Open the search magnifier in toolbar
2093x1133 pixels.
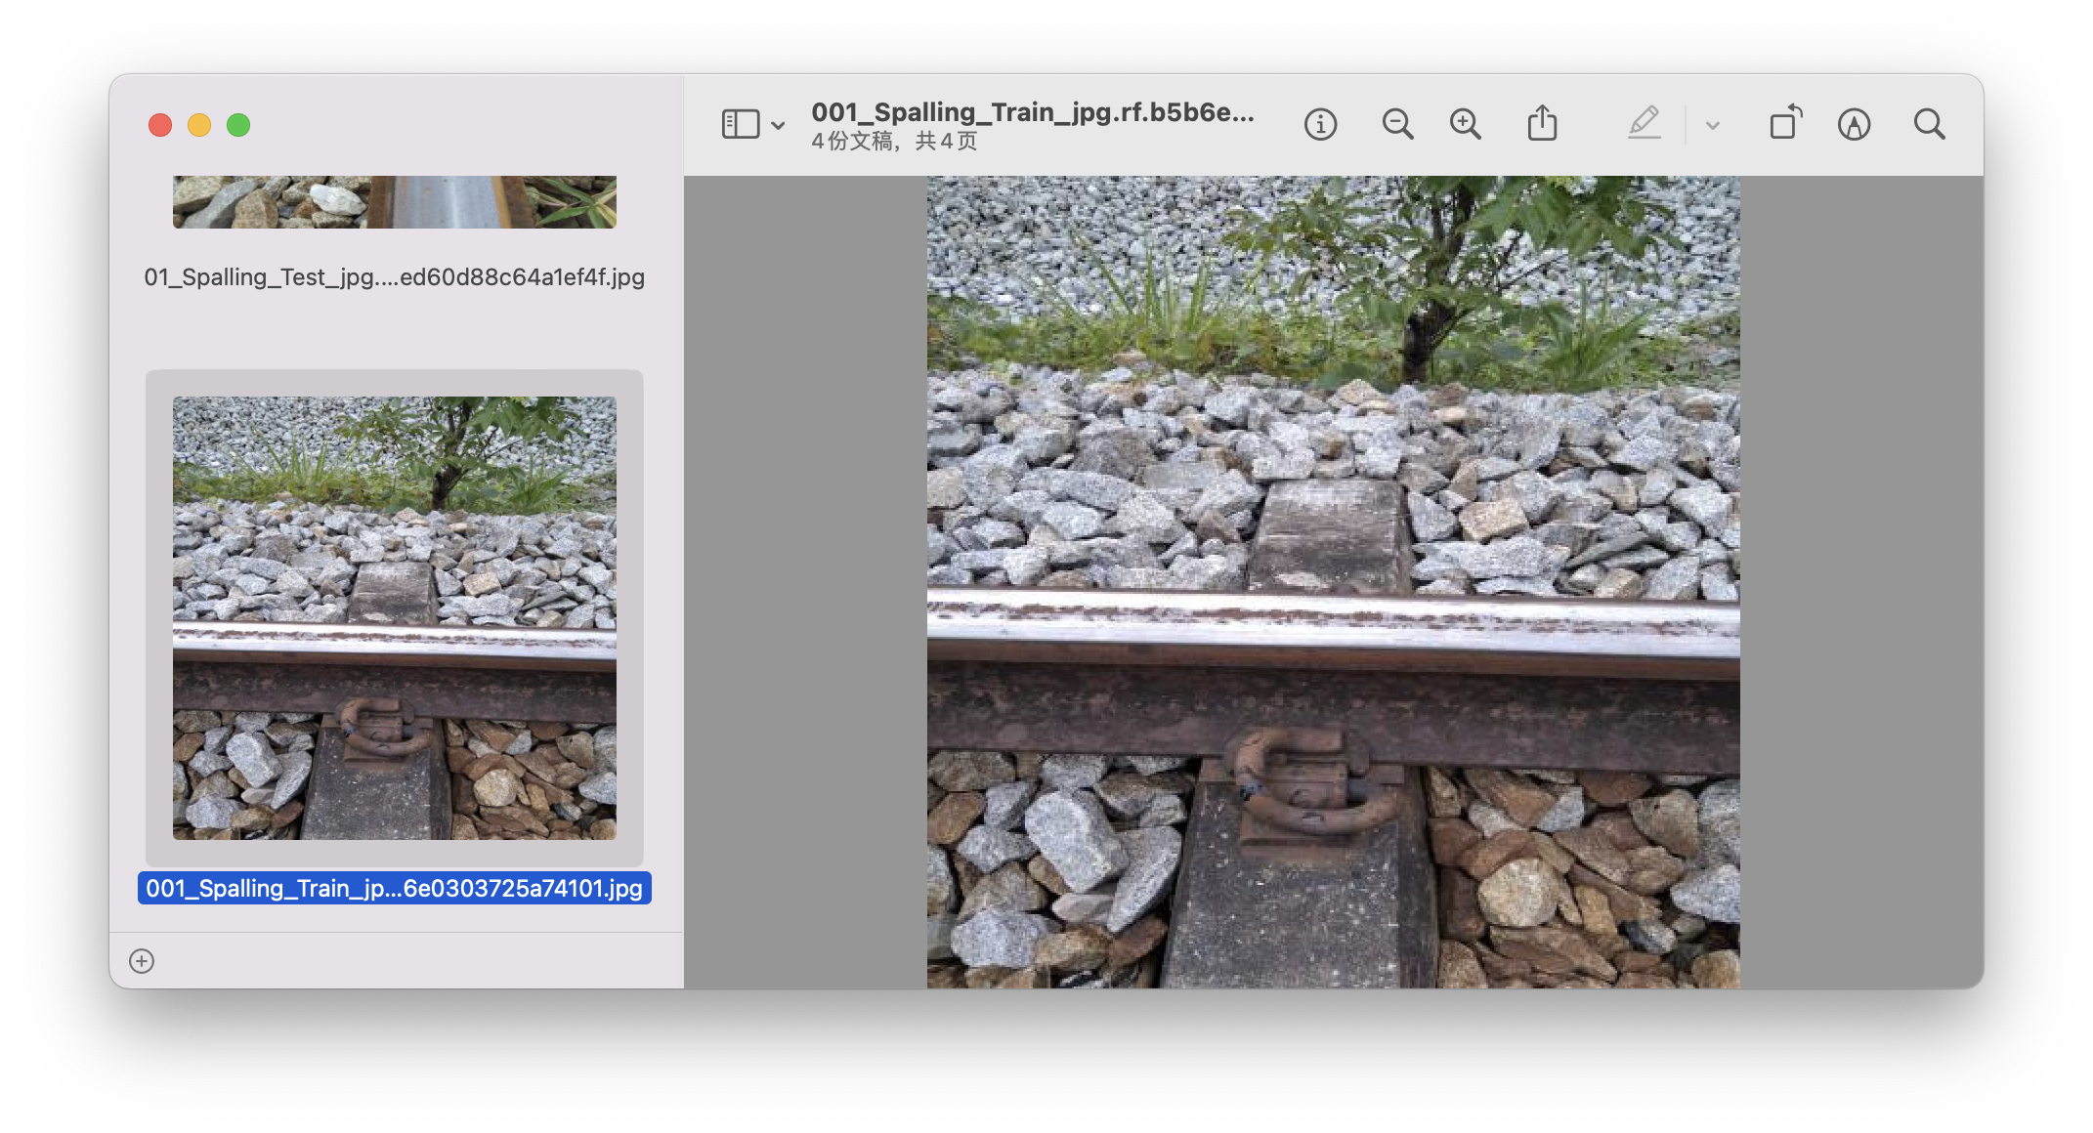tap(1929, 124)
